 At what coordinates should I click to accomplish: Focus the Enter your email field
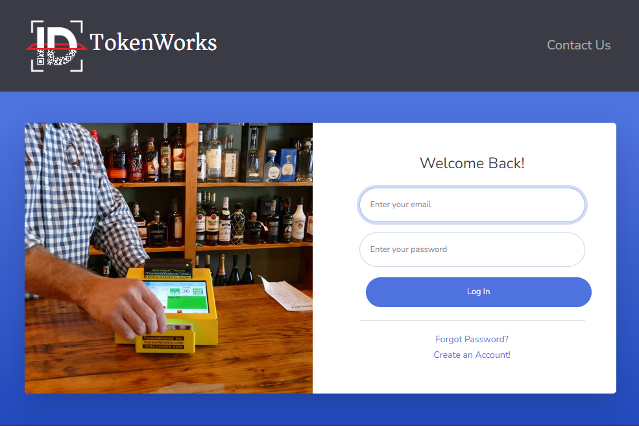click(472, 205)
